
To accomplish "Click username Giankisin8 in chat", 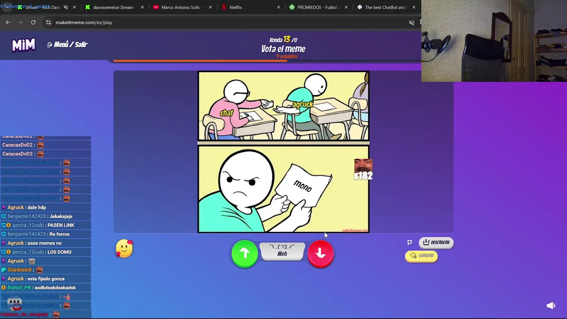I will [x=19, y=270].
